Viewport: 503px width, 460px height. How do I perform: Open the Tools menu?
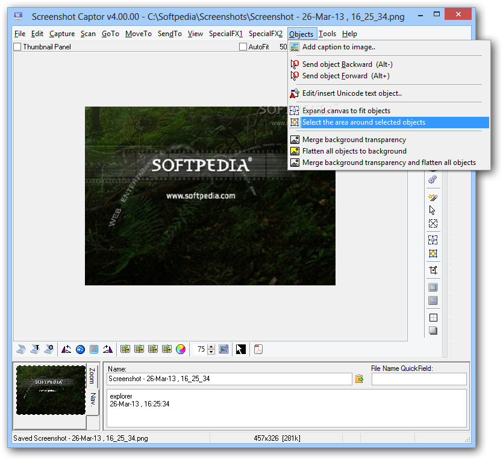327,34
